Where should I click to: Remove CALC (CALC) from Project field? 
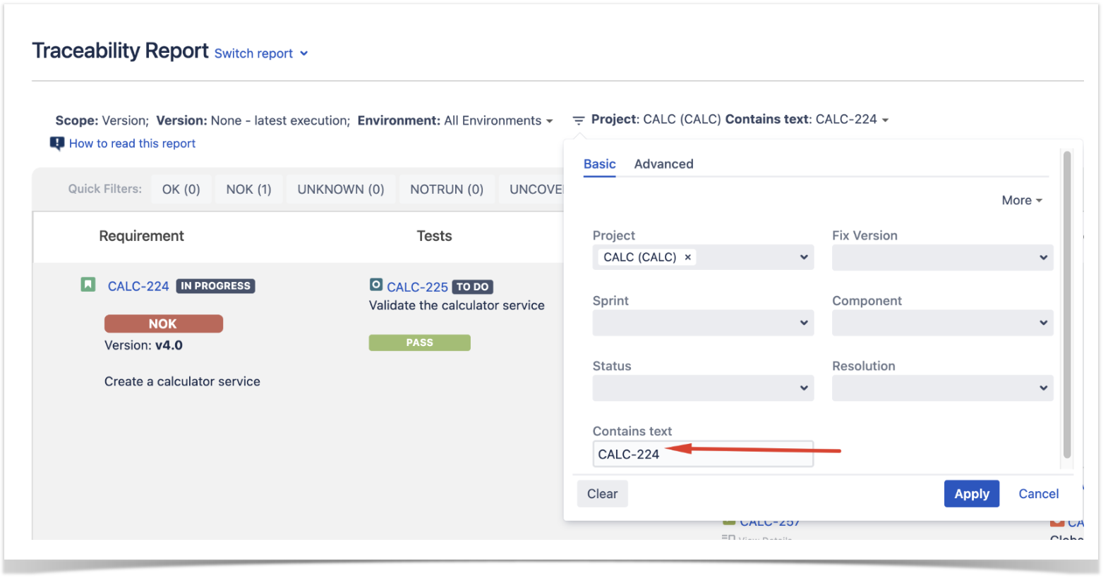(x=687, y=257)
